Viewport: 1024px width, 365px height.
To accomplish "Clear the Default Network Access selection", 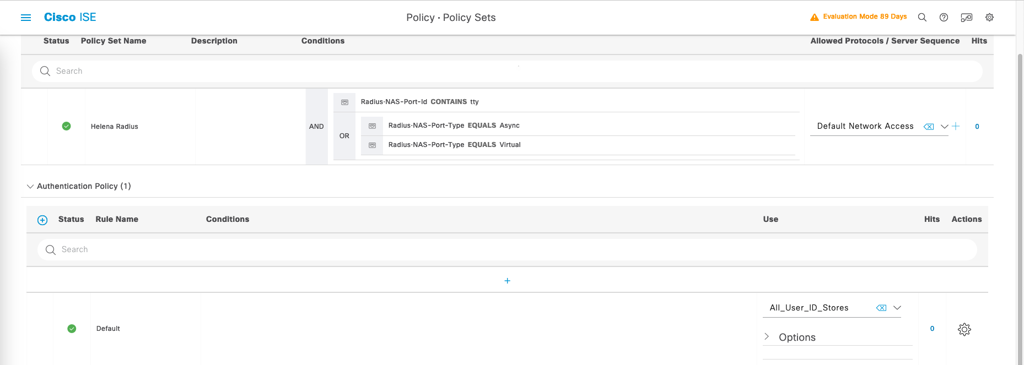I will pyautogui.click(x=929, y=127).
